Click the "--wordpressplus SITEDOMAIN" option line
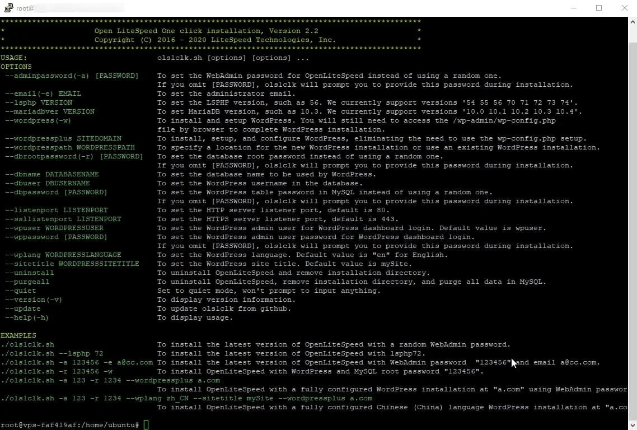 [x=63, y=138]
